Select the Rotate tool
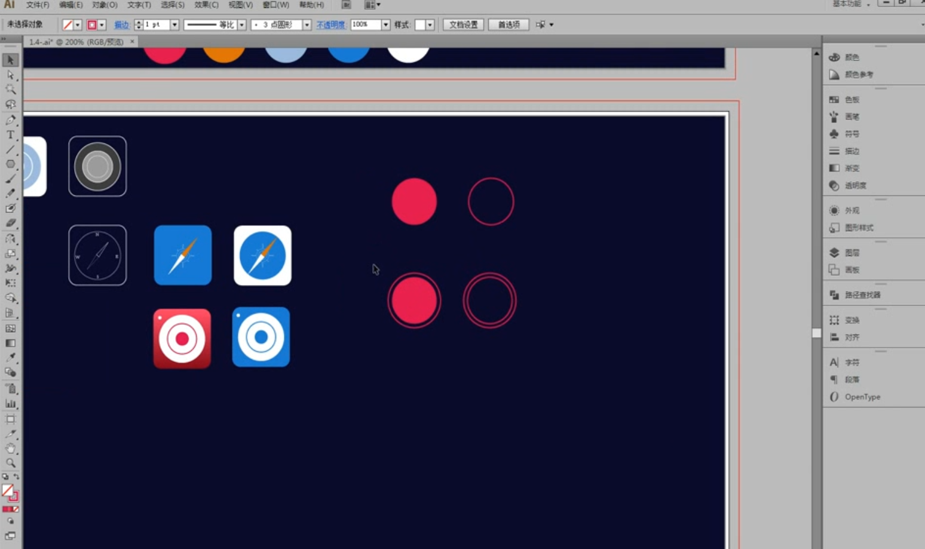The width and height of the screenshot is (925, 549). tap(10, 239)
